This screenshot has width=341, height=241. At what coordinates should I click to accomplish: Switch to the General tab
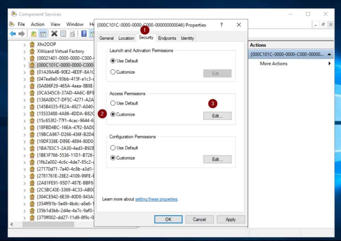pos(106,38)
